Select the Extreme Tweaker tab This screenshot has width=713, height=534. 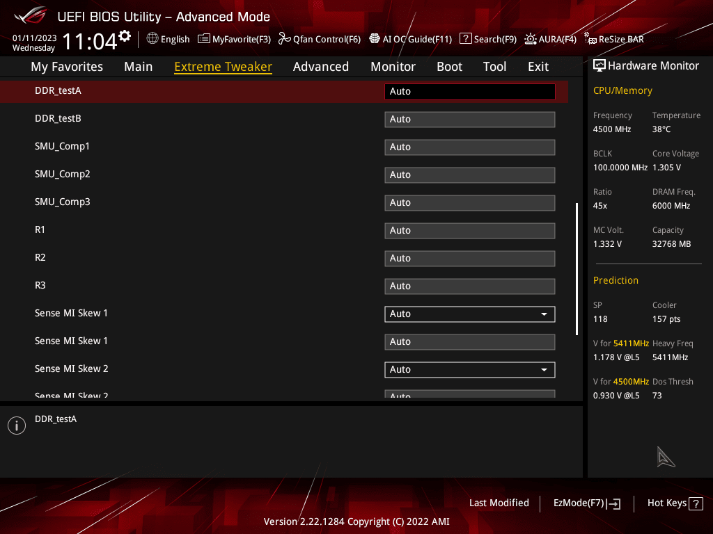coord(224,67)
